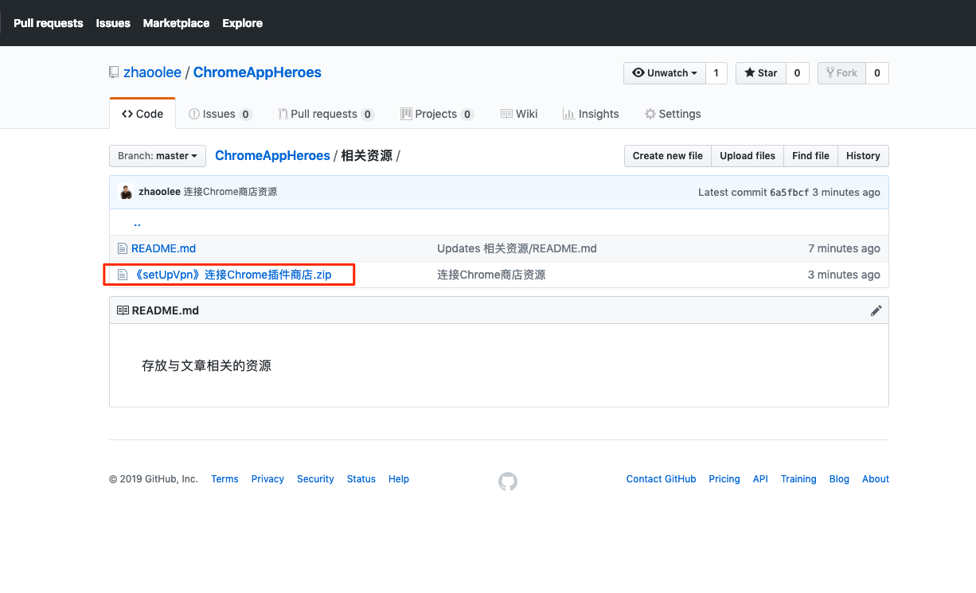Open Pull requests in top navigation bar
This screenshot has height=593, width=976.
pyautogui.click(x=49, y=23)
